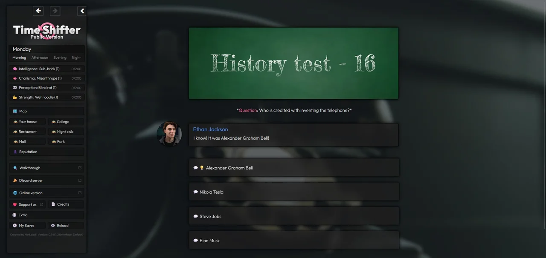Open the Perception: Blind rat stat row
The image size is (546, 258).
[46, 88]
